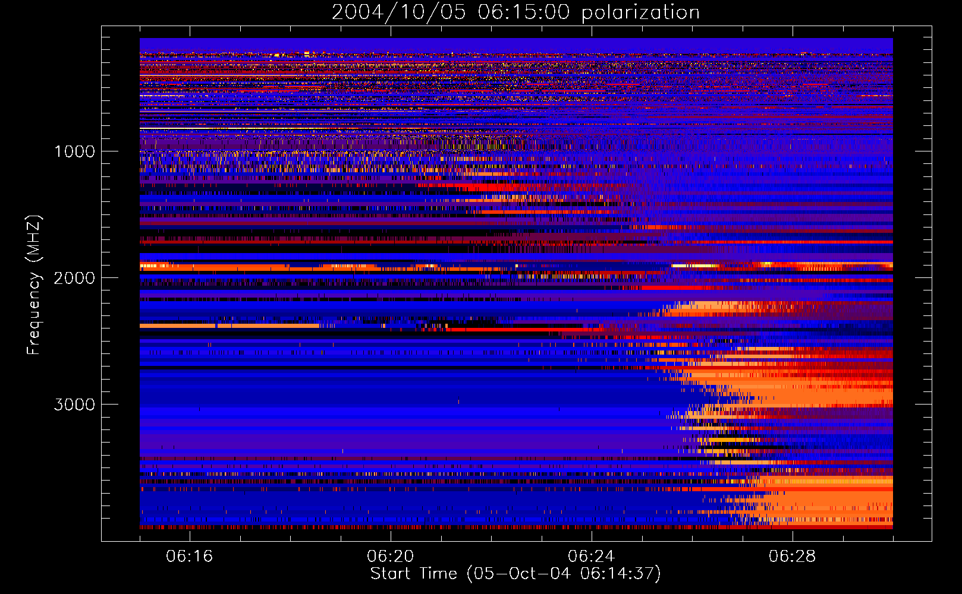
Task: Click the word "polarization" in the title
Action: coord(640,12)
